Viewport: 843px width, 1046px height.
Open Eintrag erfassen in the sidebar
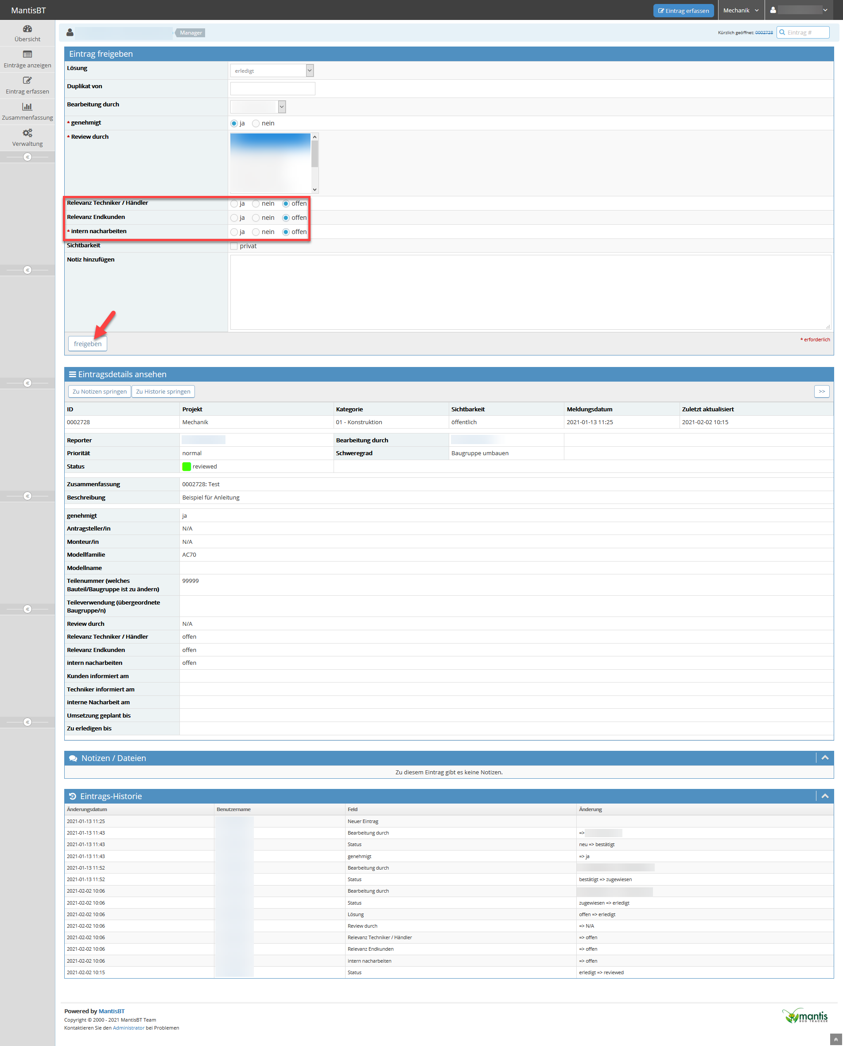[x=27, y=81]
